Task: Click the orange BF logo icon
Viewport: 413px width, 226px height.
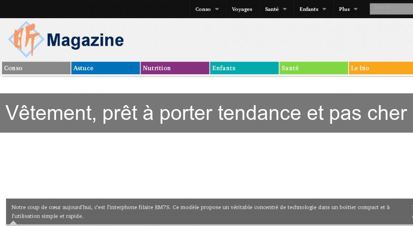Action: tap(26, 39)
